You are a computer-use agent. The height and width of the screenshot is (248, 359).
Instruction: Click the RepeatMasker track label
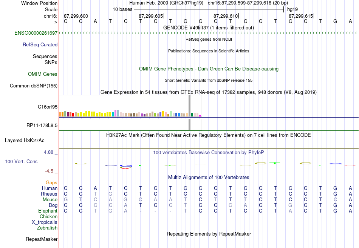[42, 239]
